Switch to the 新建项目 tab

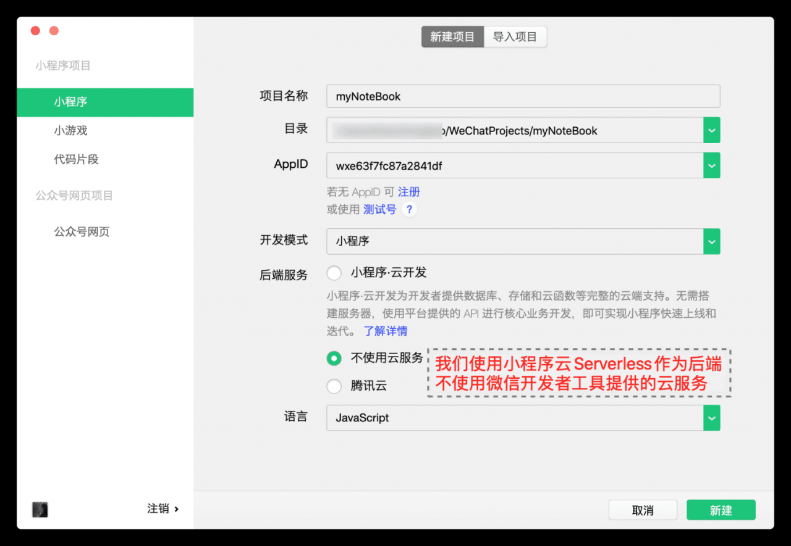click(452, 36)
